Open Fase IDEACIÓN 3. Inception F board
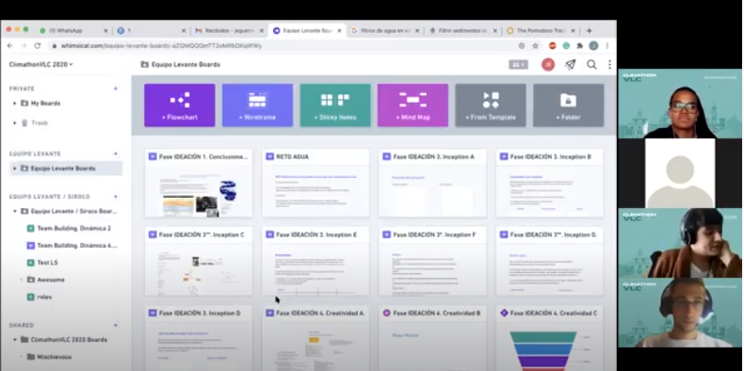This screenshot has height=371, width=744. [432, 262]
